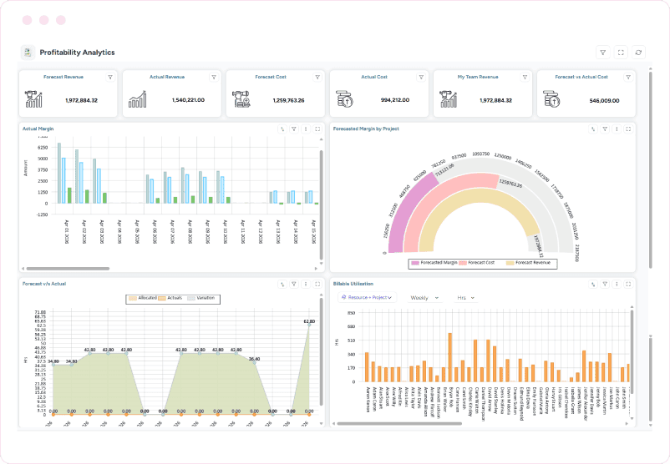
Task: Open the Hrs unit dropdown
Action: 466,298
